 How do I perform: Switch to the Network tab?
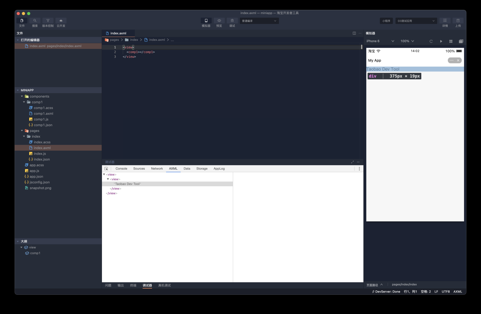(157, 169)
